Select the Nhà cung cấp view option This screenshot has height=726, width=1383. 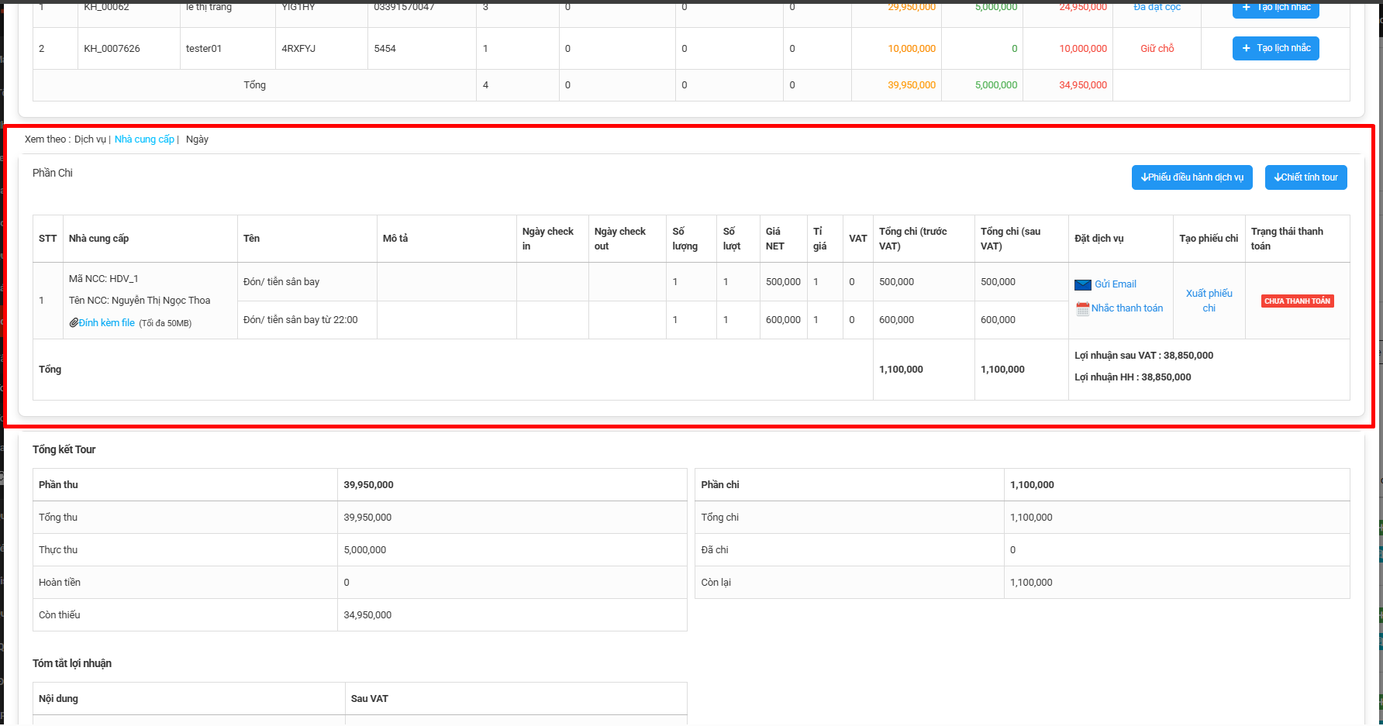(144, 139)
